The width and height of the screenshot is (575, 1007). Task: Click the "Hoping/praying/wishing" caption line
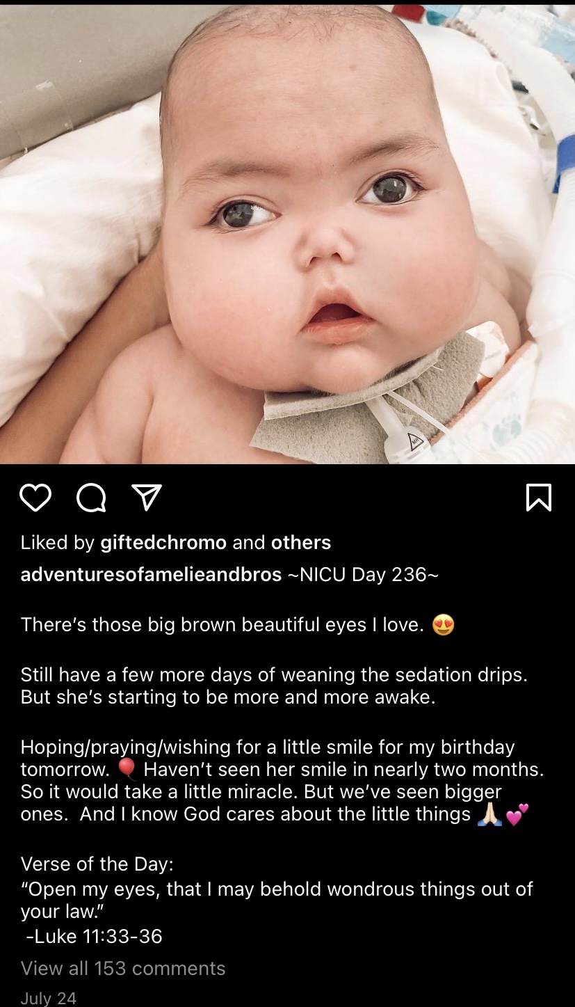tap(268, 747)
